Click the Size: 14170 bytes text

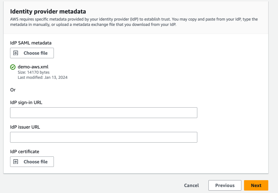33,73
